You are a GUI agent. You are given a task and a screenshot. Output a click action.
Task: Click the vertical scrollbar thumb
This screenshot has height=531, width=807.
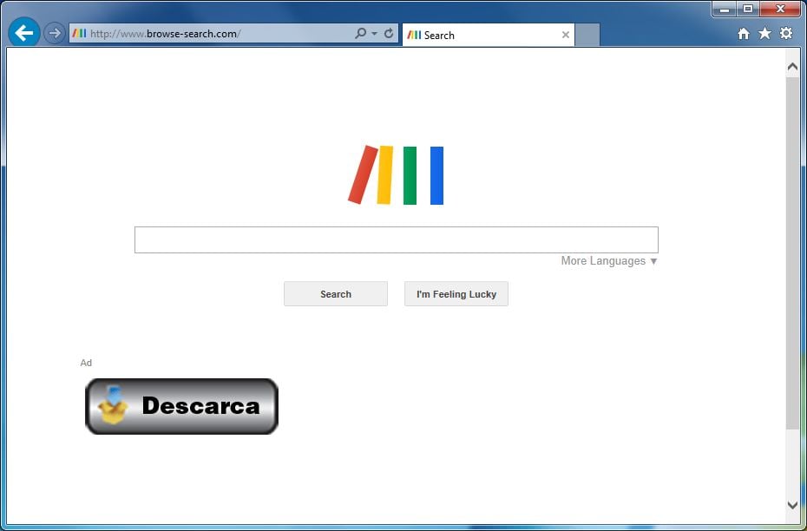tap(792, 253)
